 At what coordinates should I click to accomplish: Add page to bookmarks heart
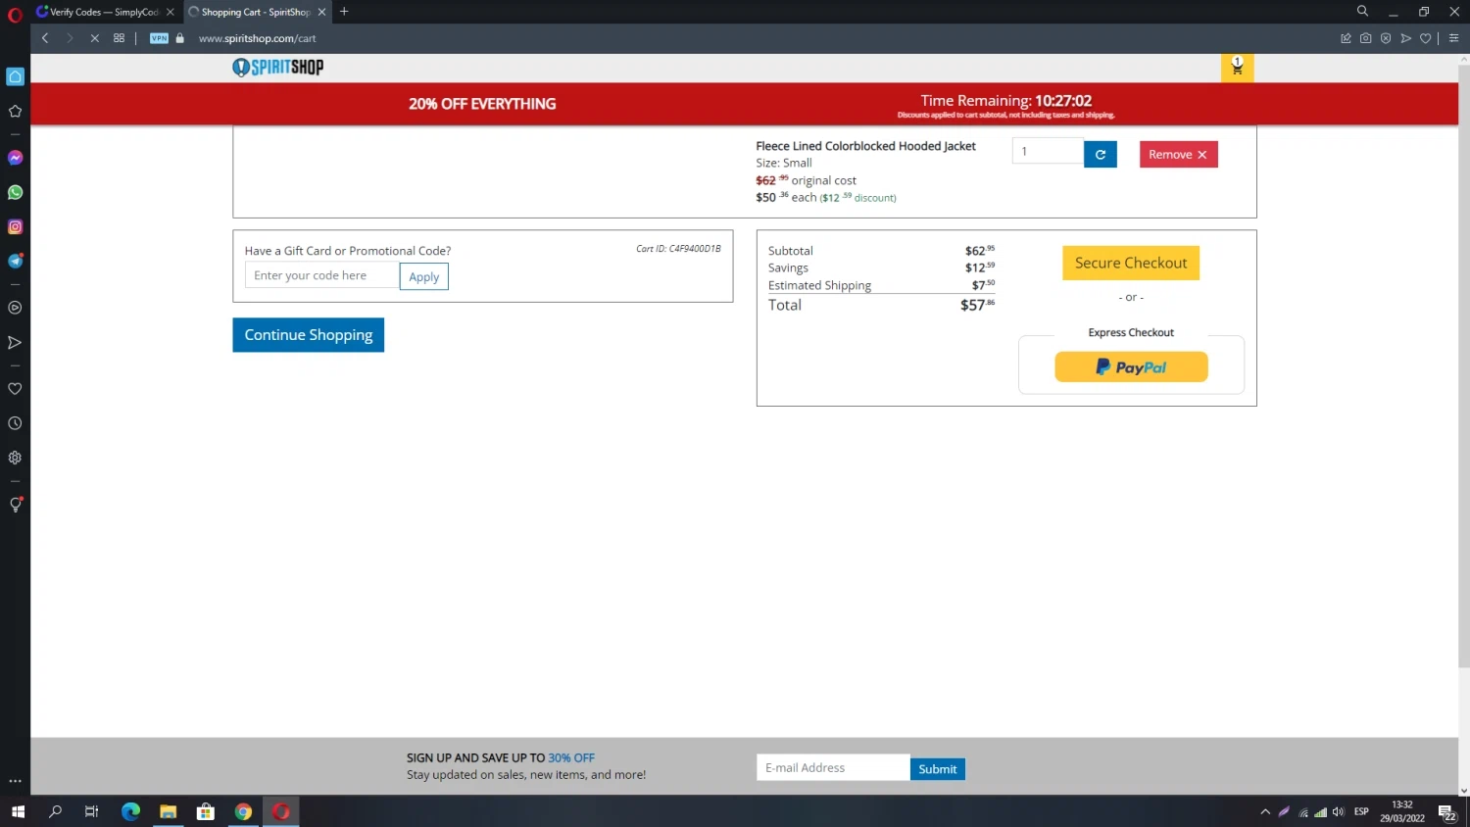1426,38
